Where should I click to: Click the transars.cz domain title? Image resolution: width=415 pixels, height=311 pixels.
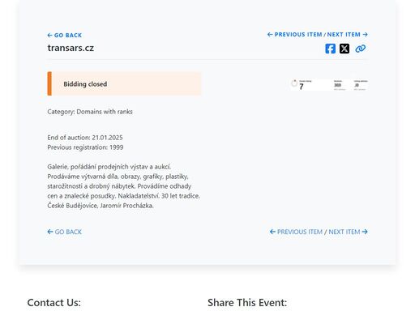pos(71,48)
